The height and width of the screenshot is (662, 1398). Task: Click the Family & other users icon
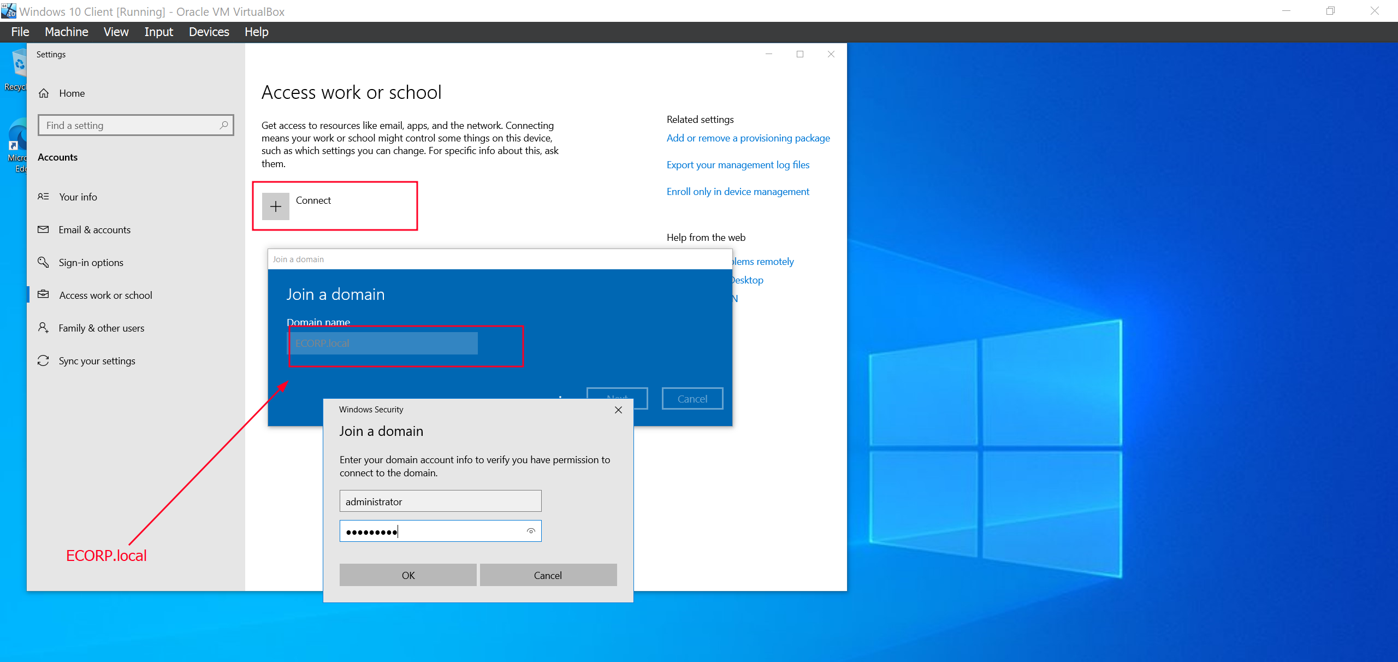pos(43,328)
